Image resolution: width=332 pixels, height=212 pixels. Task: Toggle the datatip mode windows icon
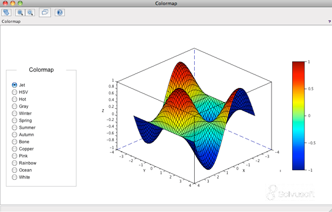(x=45, y=12)
